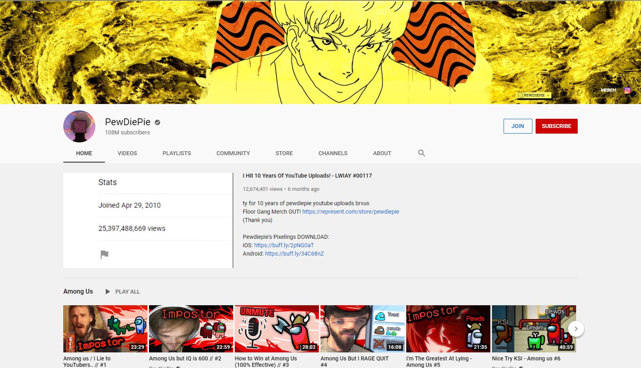Subscribe to the PewDiePie channel

click(x=556, y=126)
